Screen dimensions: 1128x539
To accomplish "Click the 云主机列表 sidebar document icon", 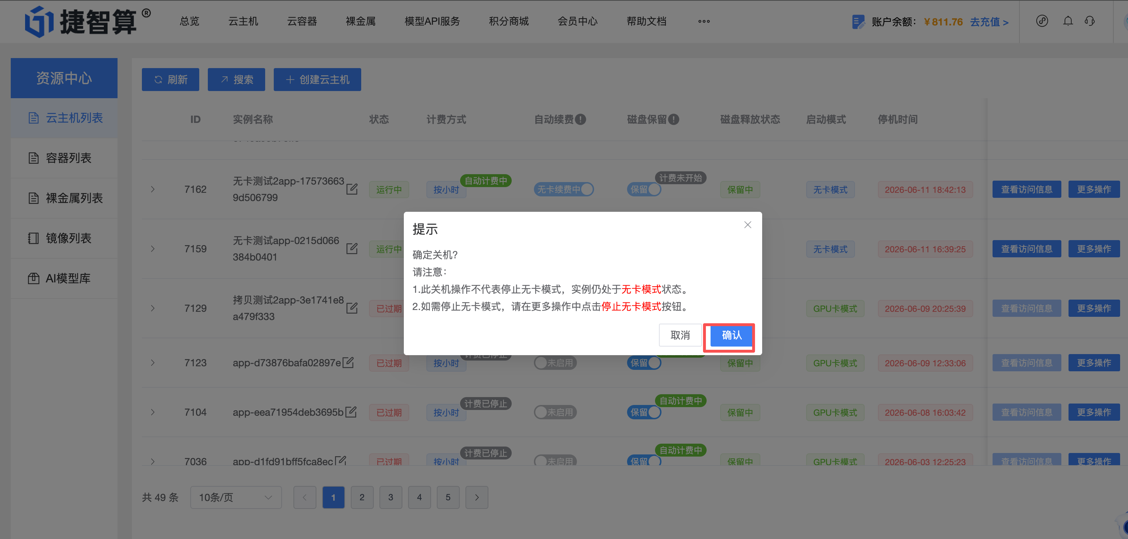I will coord(33,118).
